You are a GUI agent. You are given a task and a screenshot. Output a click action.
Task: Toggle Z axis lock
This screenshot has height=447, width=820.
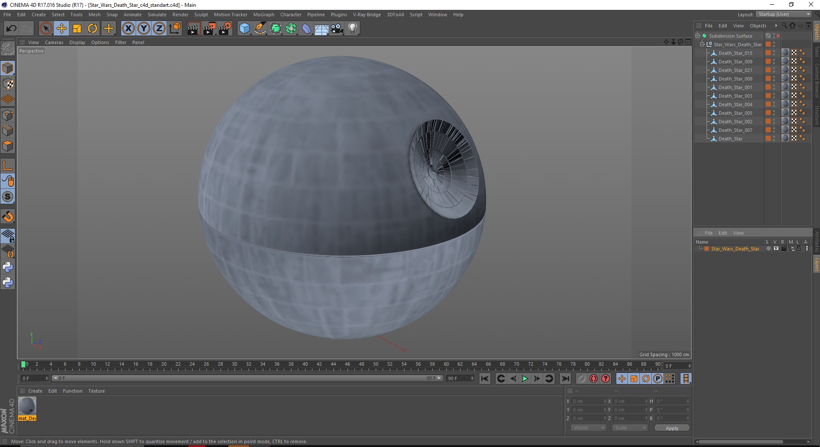[x=159, y=29]
